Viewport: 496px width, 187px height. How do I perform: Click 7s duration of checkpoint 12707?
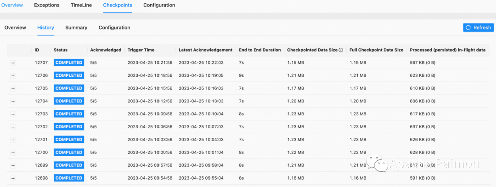point(242,62)
